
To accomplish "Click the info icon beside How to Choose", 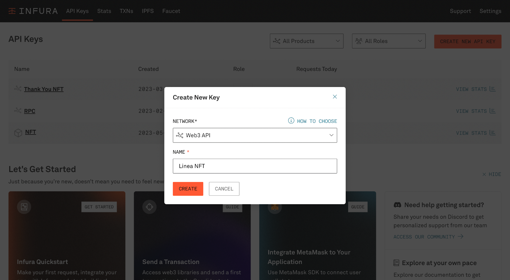I will click(291, 121).
